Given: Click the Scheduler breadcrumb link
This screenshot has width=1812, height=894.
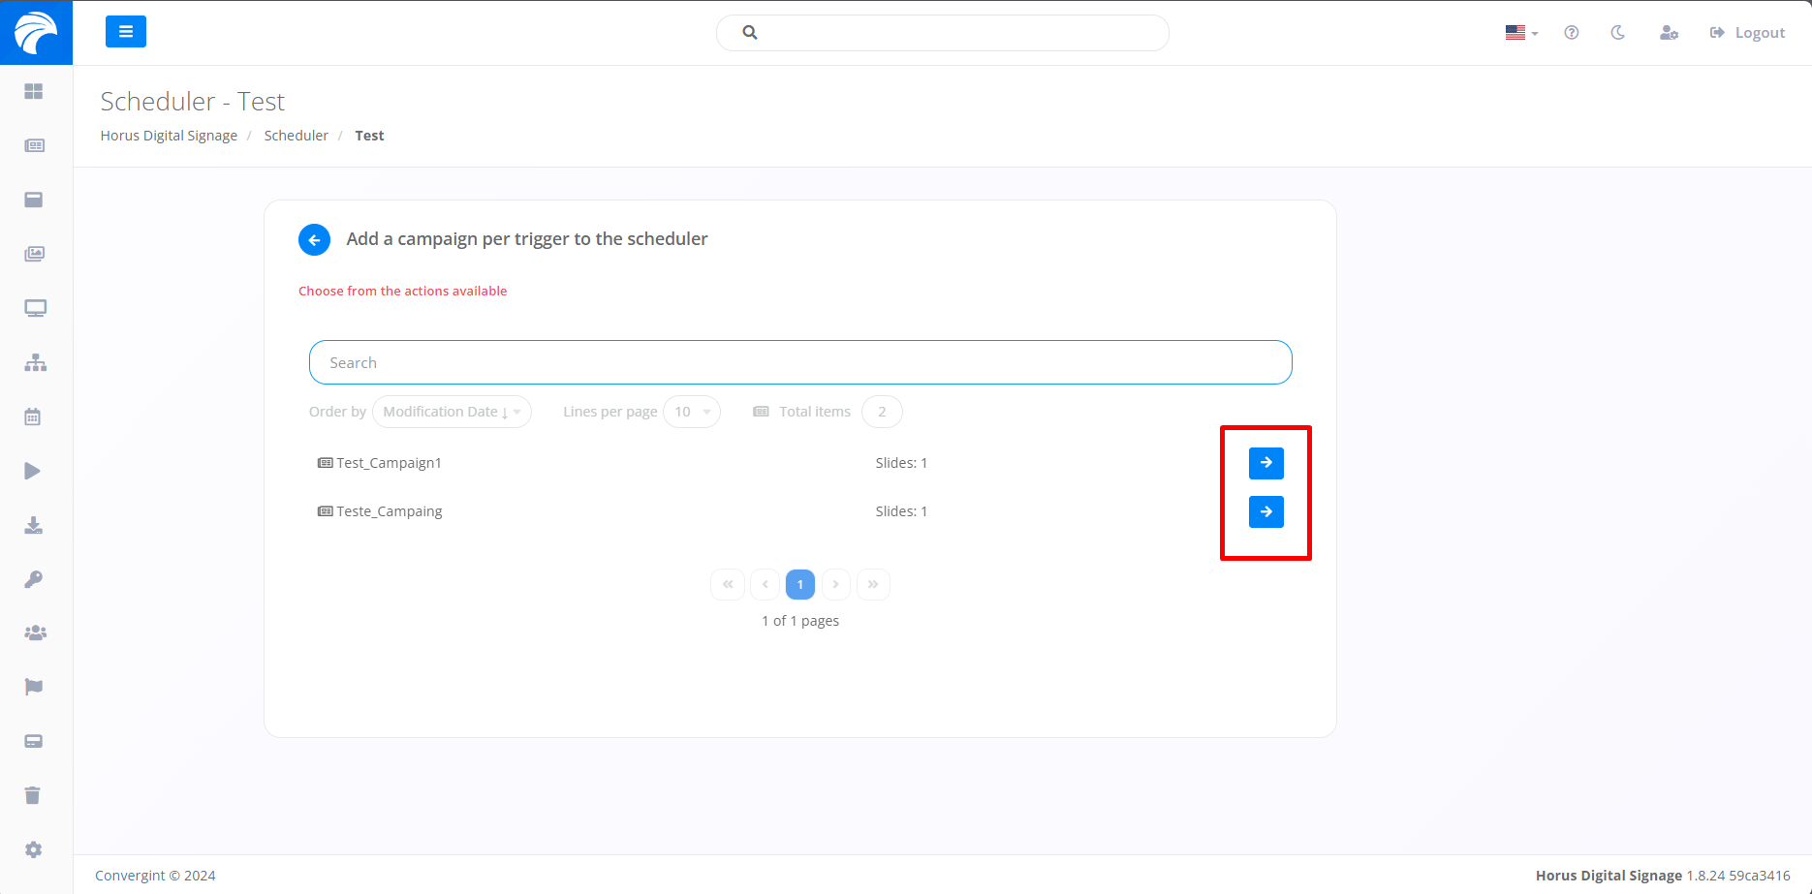Looking at the screenshot, I should [x=296, y=136].
